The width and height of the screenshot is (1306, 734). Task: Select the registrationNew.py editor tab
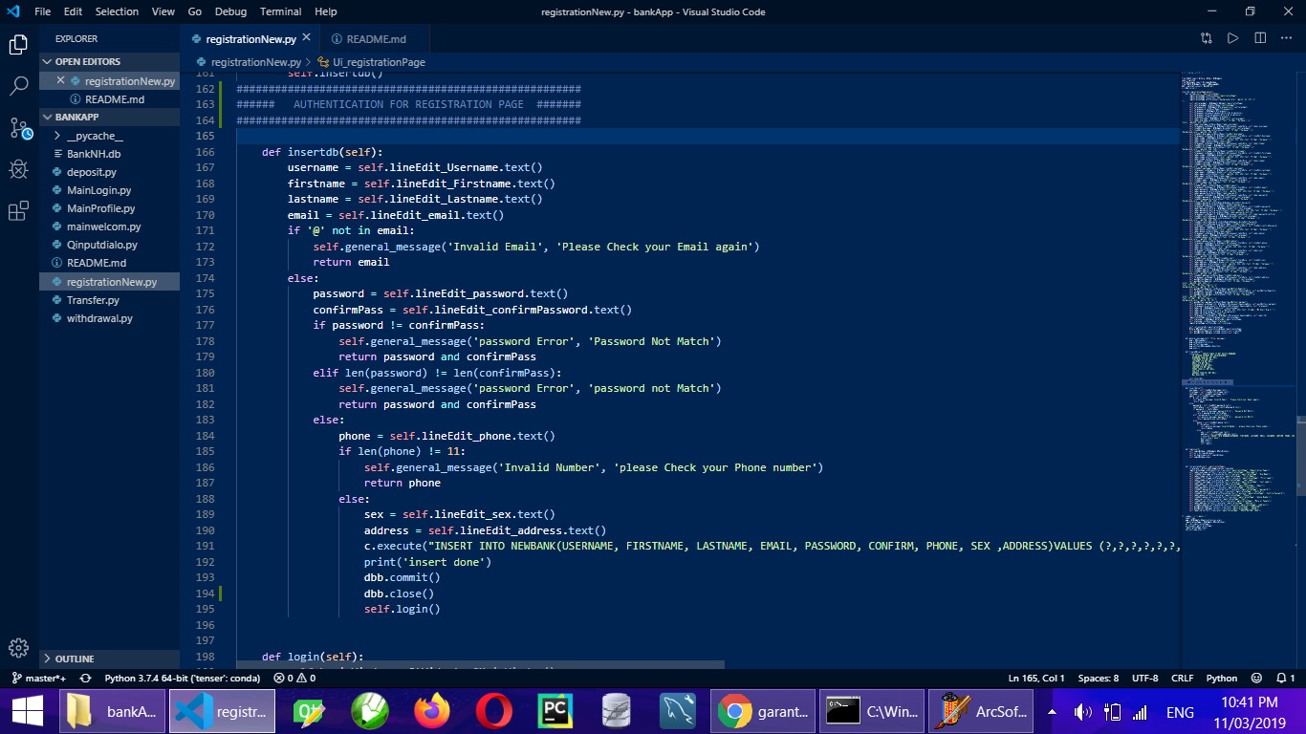(x=250, y=39)
